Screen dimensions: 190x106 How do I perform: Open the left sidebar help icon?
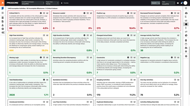[x=2, y=29]
